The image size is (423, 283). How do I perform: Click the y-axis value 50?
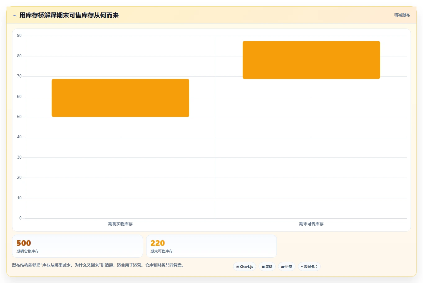[19, 117]
